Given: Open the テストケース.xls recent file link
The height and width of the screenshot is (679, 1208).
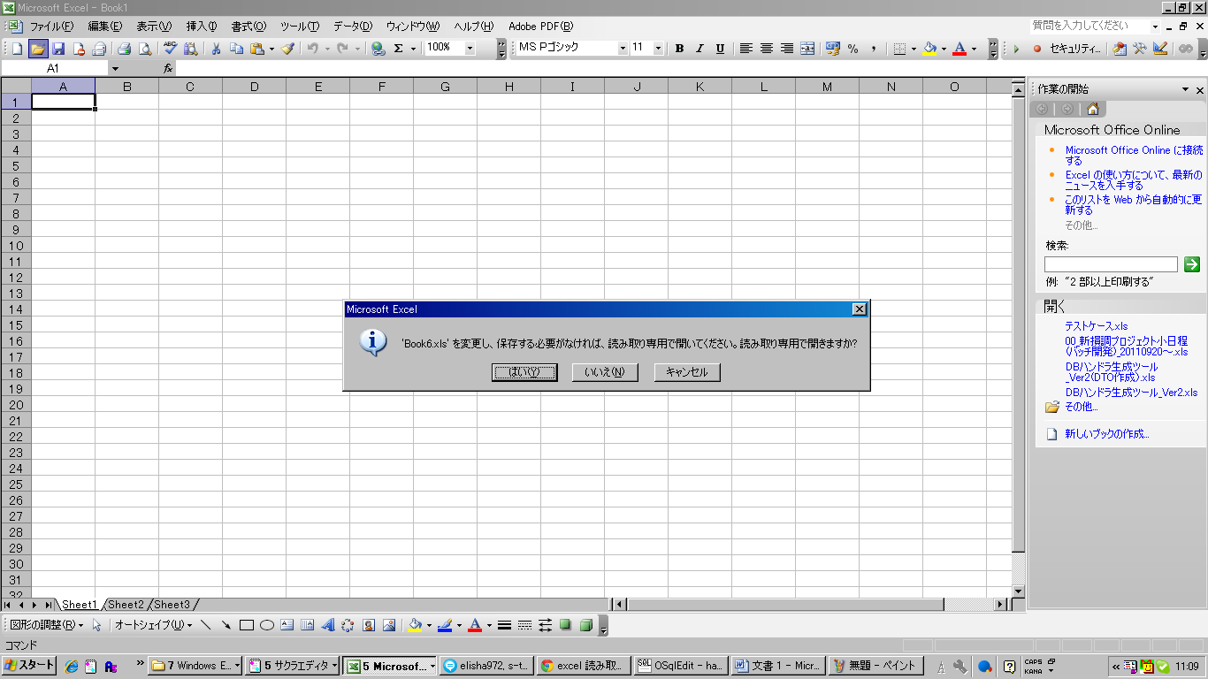Looking at the screenshot, I should tap(1097, 325).
